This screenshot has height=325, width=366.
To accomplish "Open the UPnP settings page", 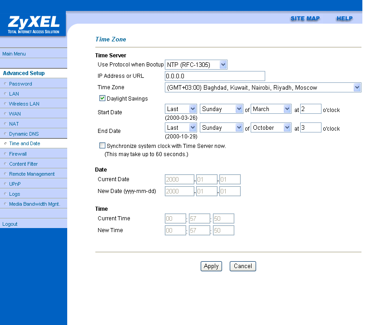I will point(15,184).
